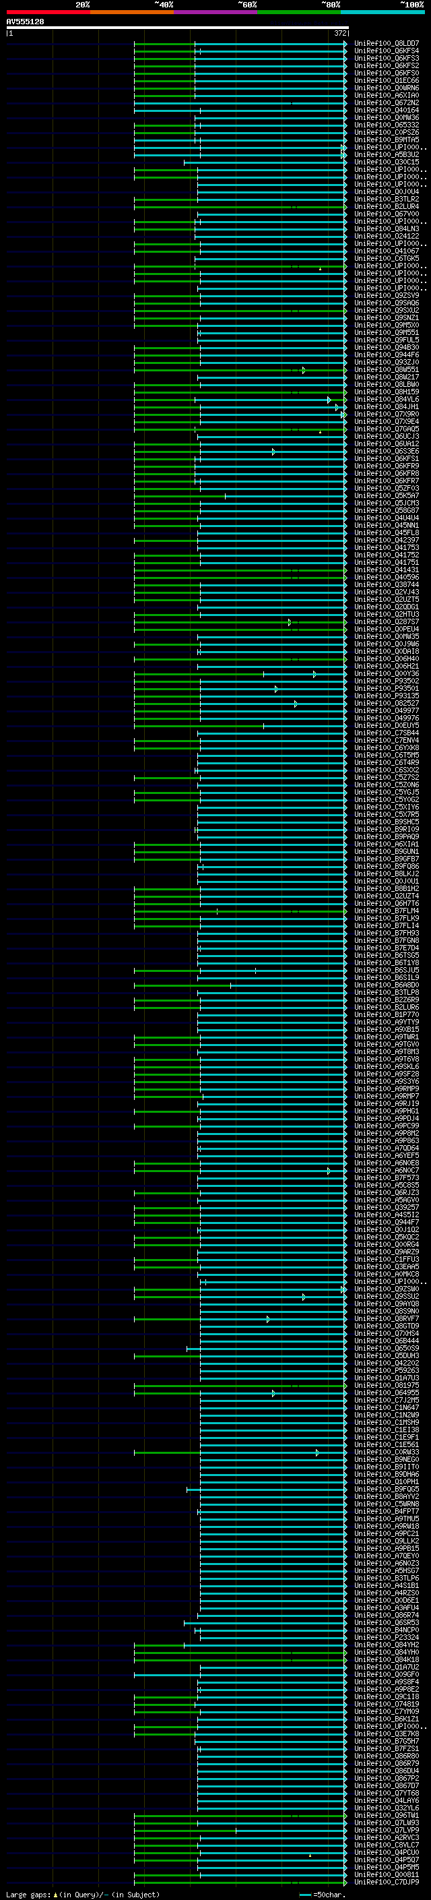
Task: Select hit UniRef100_Q41067
Action: coord(387,251)
